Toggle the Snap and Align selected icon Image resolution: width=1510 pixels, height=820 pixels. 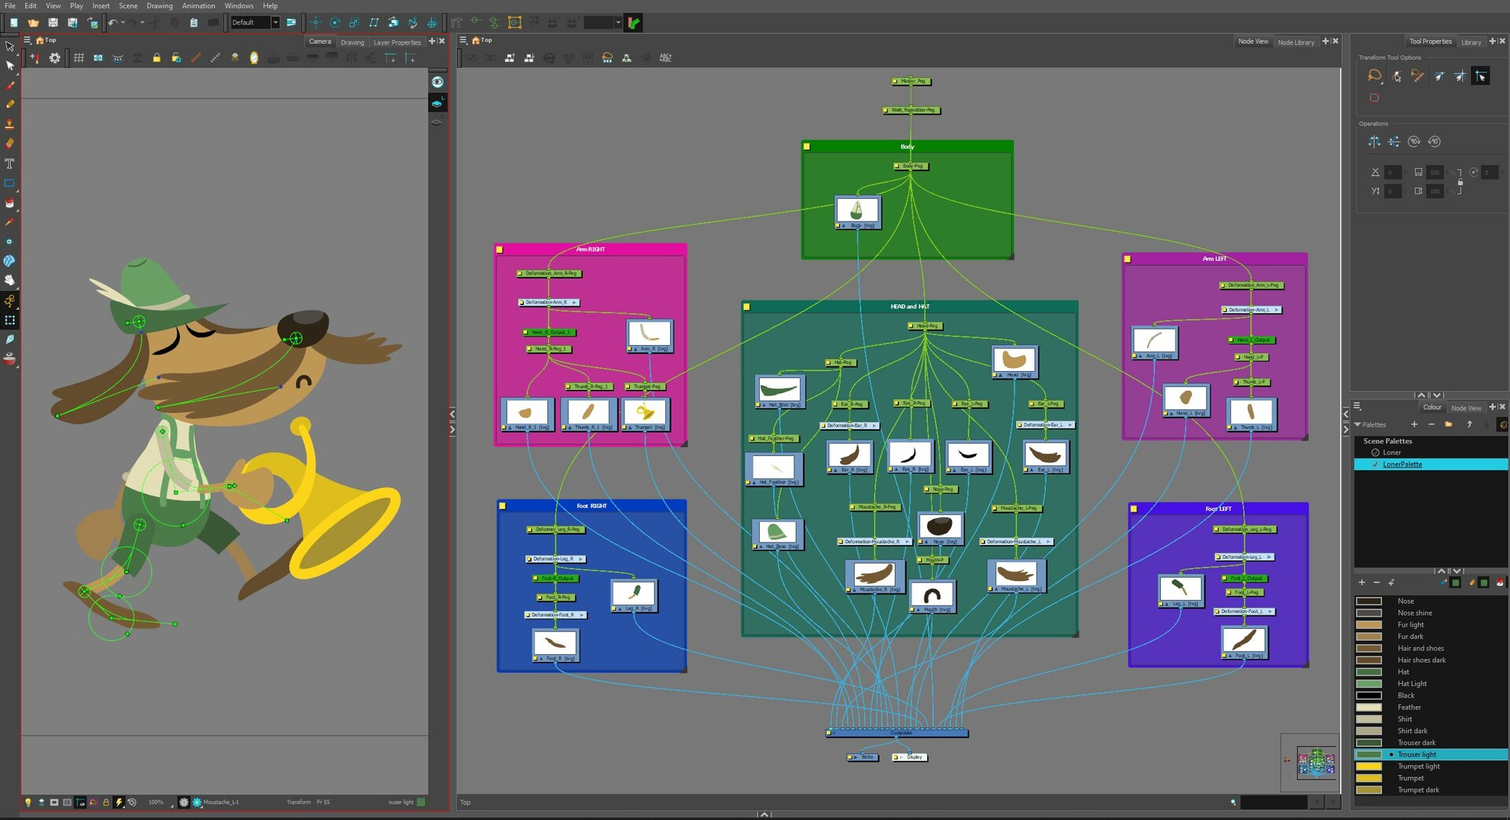(x=1481, y=76)
